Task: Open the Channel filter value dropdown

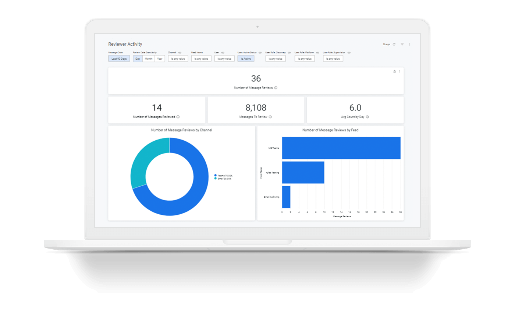Action: 178,58
